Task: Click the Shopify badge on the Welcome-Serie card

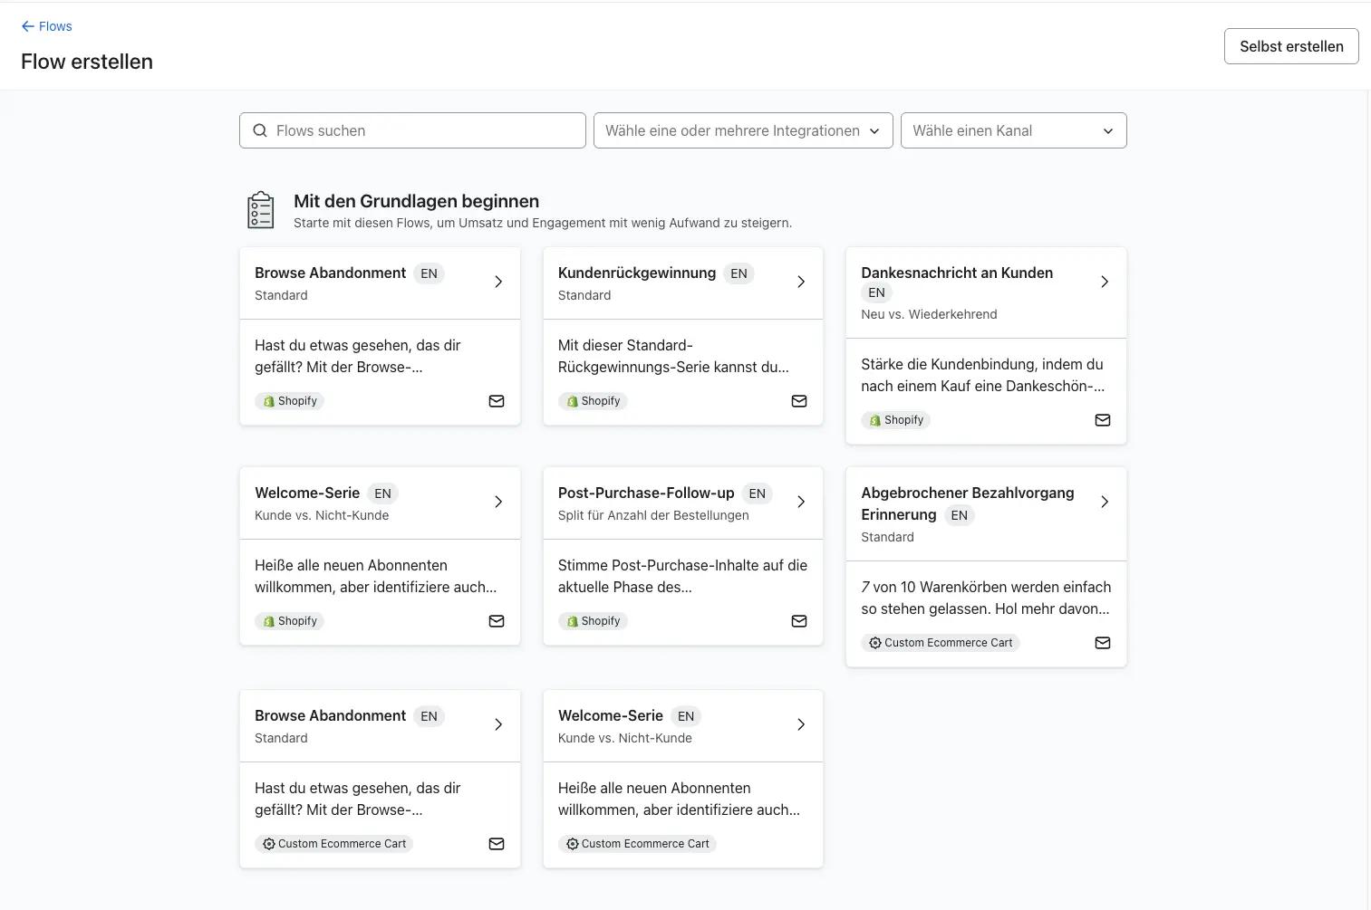Action: click(289, 621)
